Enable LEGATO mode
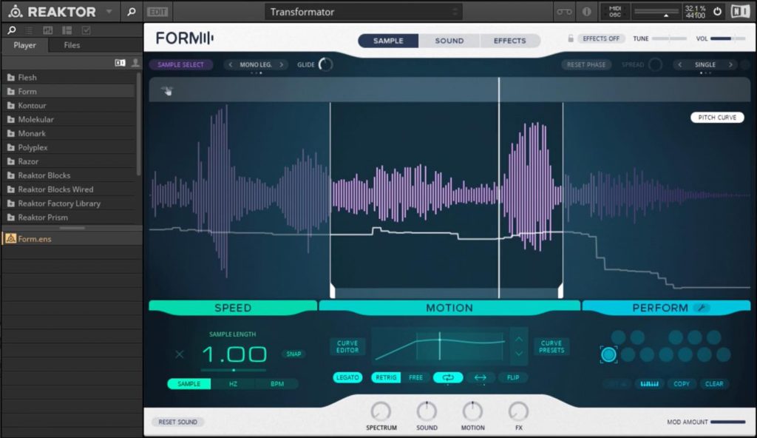Image resolution: width=757 pixels, height=438 pixels. tap(347, 377)
